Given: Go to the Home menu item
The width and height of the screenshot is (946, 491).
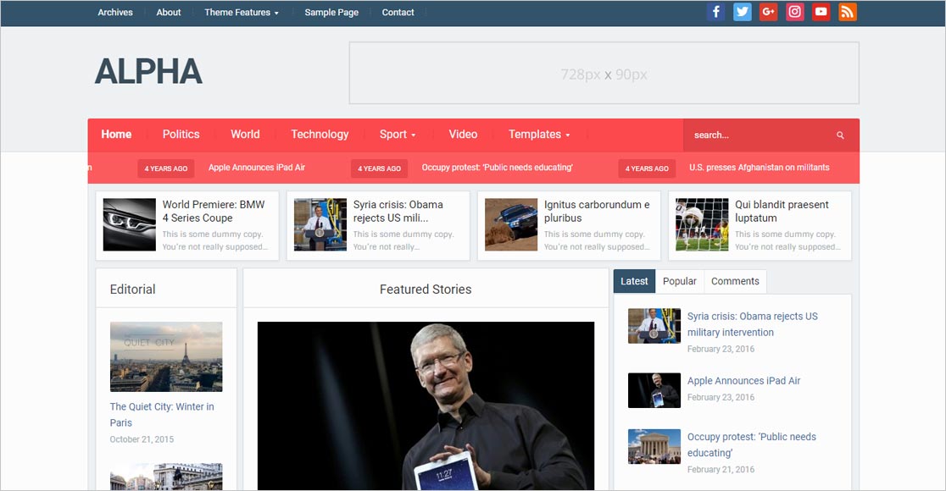Looking at the screenshot, I should tap(116, 135).
